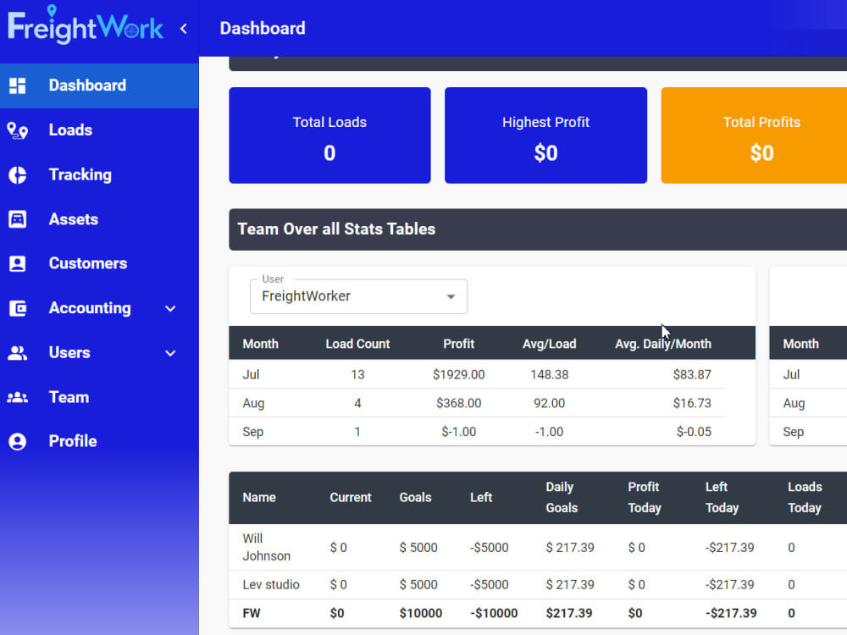Go to the Profile page
Screen dimensions: 847x635
tap(99, 442)
